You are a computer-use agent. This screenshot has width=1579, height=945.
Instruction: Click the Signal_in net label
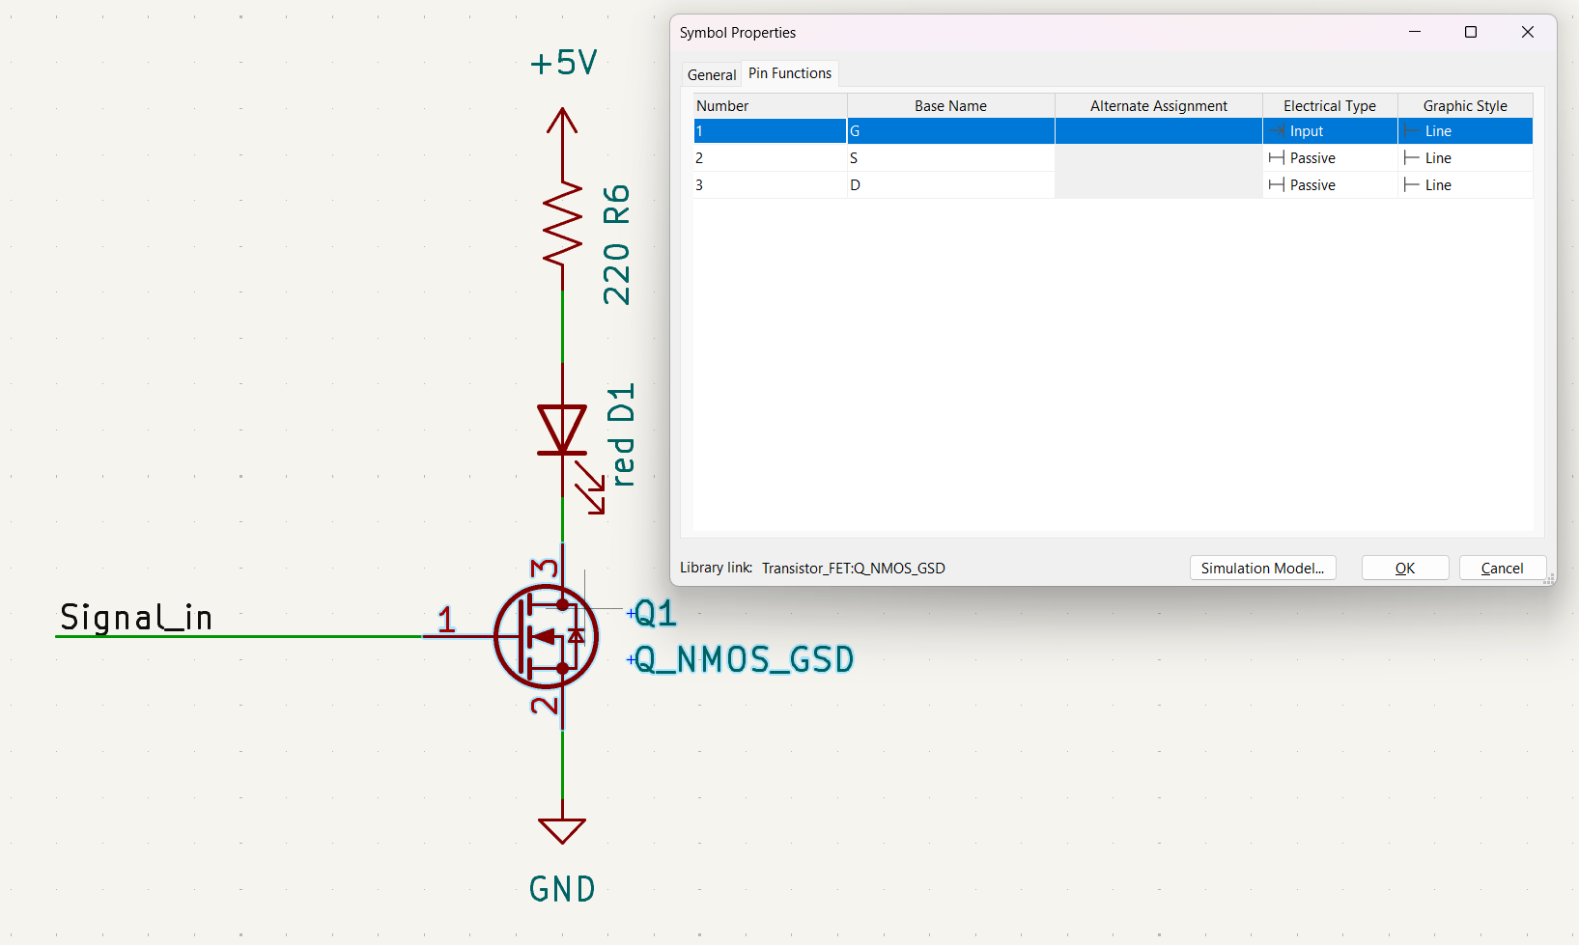coord(136,618)
